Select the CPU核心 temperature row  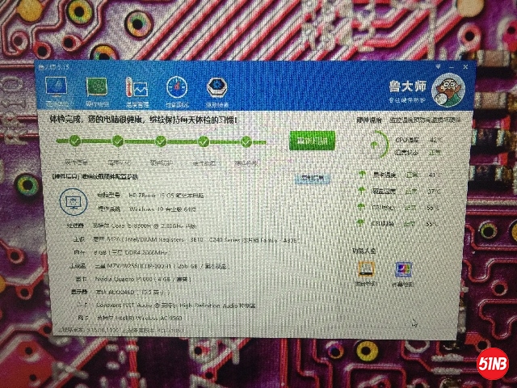click(400, 208)
